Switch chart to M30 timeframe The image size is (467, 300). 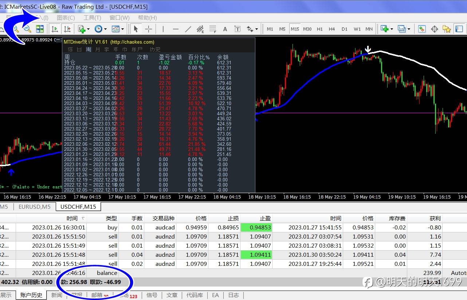307,29
